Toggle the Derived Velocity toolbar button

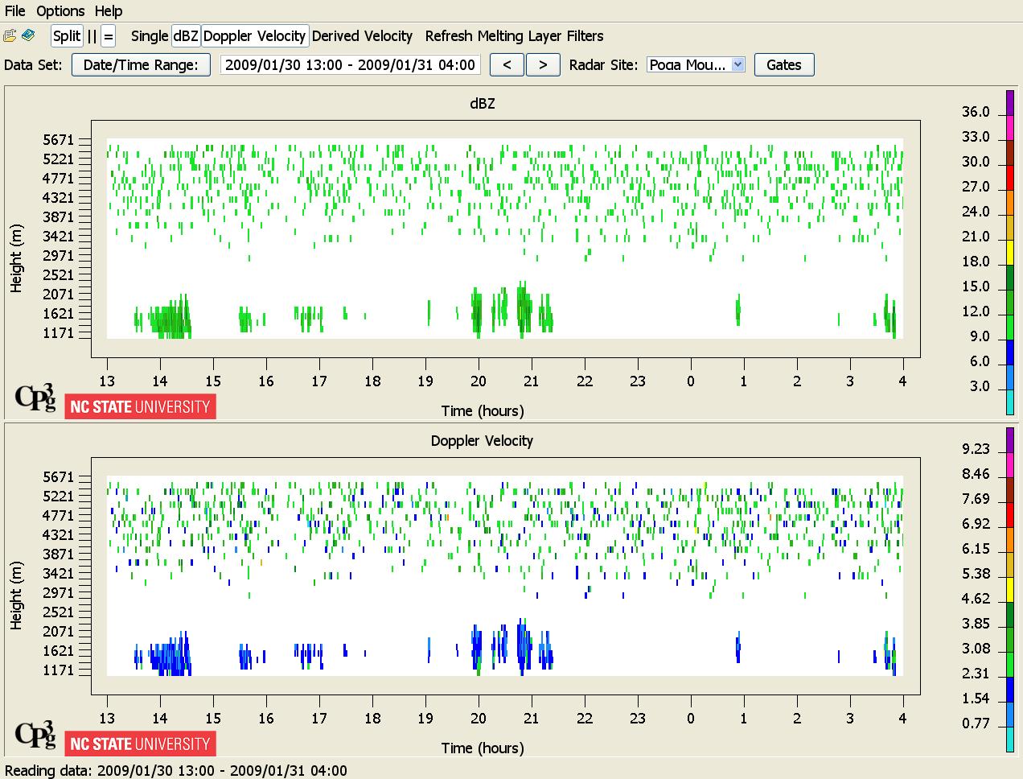[x=362, y=36]
